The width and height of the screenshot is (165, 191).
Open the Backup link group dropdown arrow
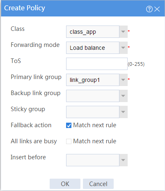click(123, 96)
